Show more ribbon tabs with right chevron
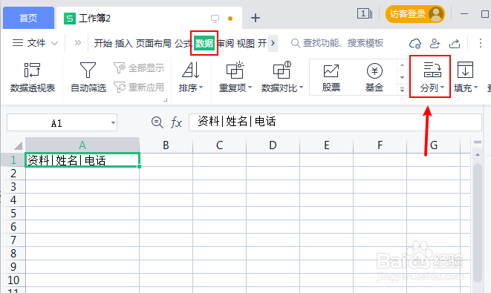This screenshot has width=491, height=293. (x=273, y=43)
